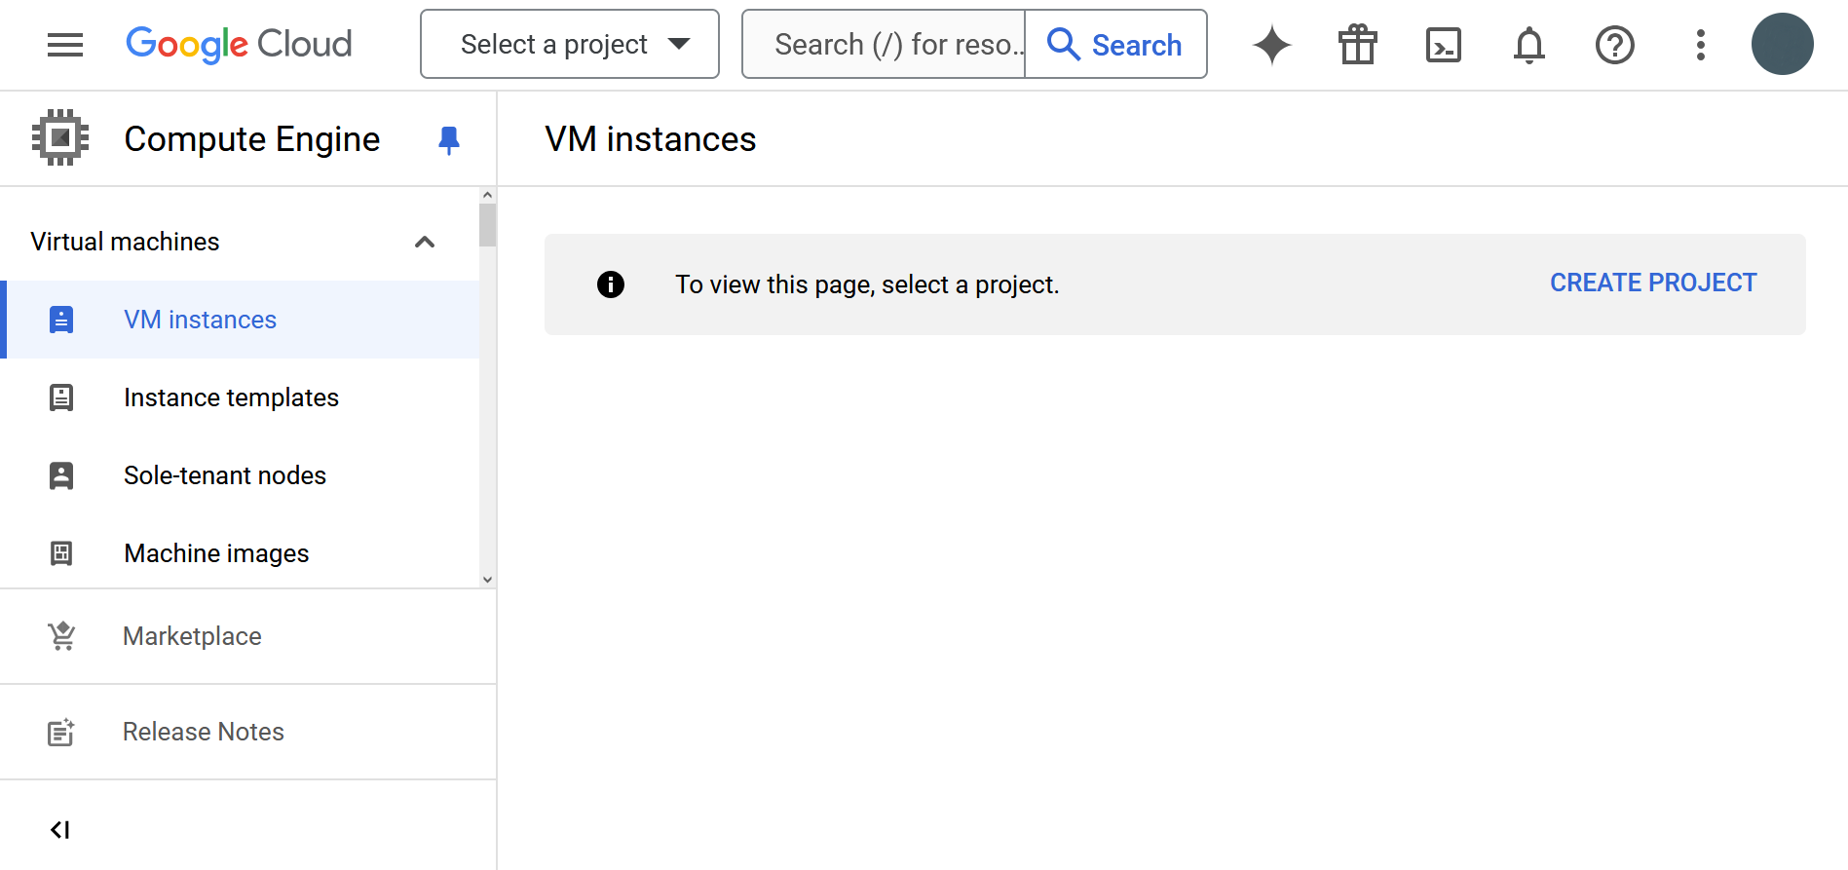1848x870 pixels.
Task: Open Machine images page
Action: (240, 553)
